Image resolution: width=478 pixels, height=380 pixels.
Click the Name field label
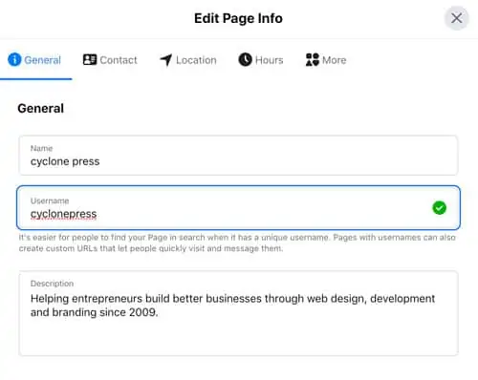pos(41,148)
